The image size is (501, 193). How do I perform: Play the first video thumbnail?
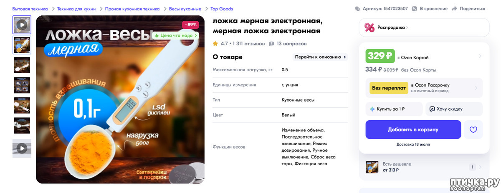(22, 25)
